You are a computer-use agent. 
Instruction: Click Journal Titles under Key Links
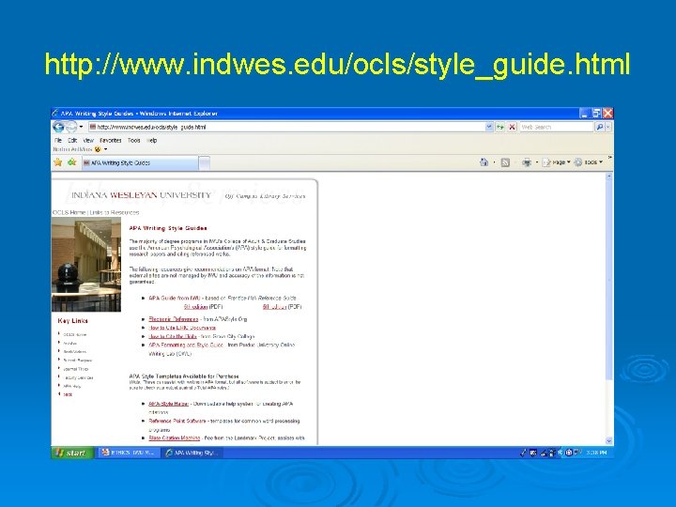pyautogui.click(x=75, y=369)
